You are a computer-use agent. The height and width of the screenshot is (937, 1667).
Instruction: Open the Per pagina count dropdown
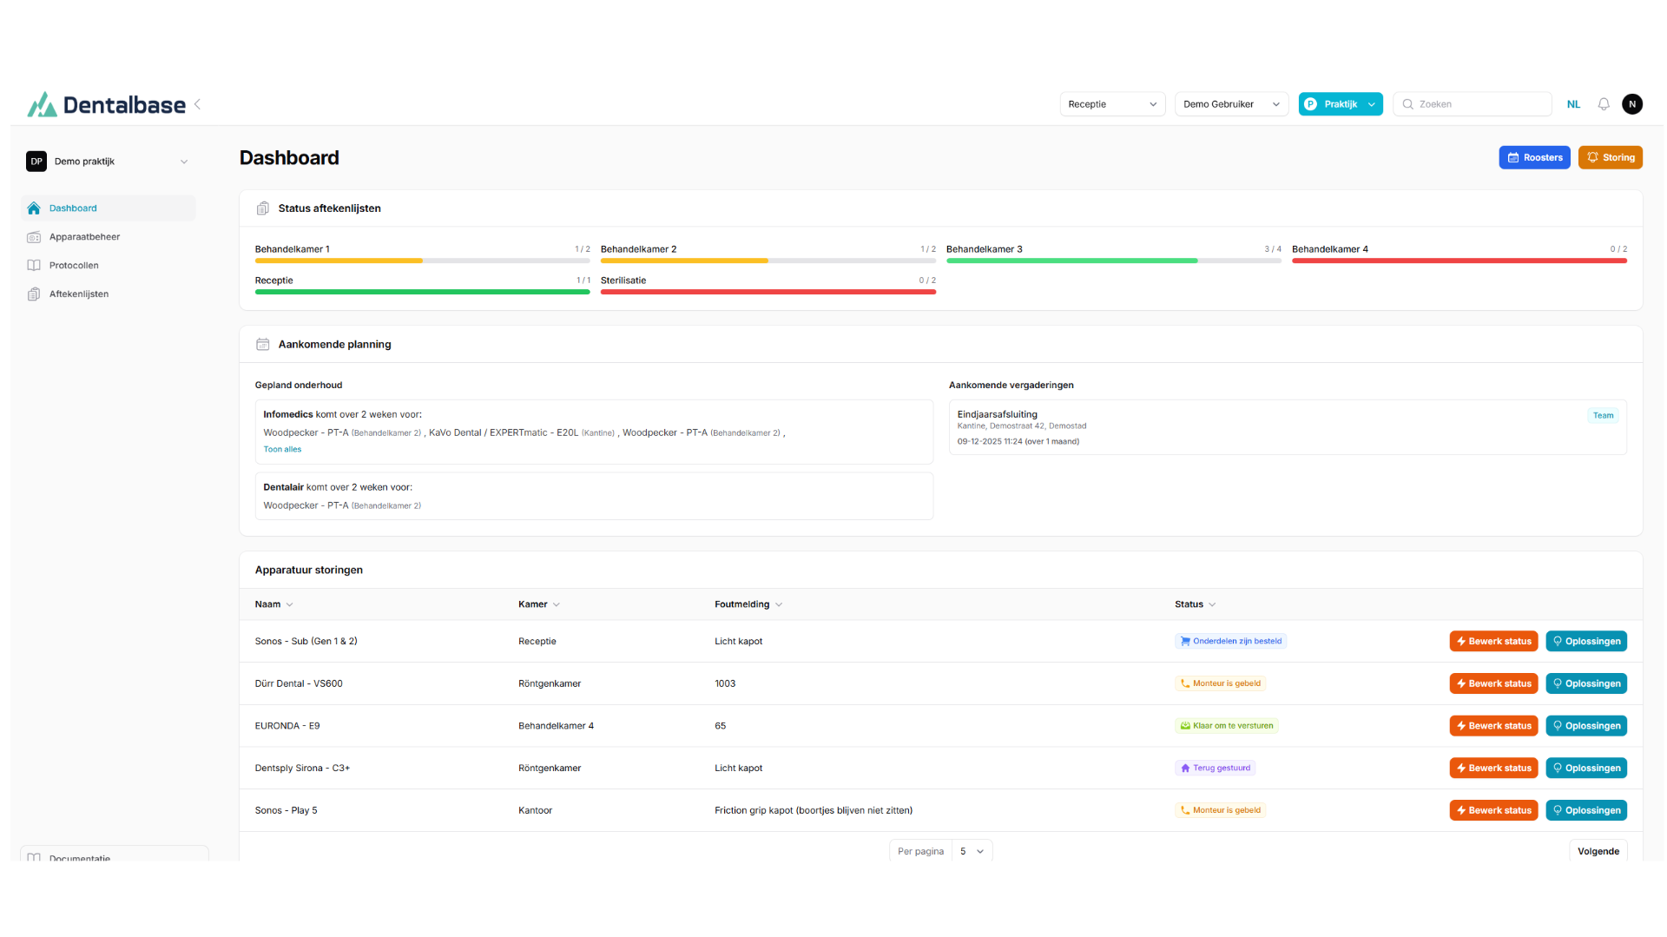tap(972, 851)
